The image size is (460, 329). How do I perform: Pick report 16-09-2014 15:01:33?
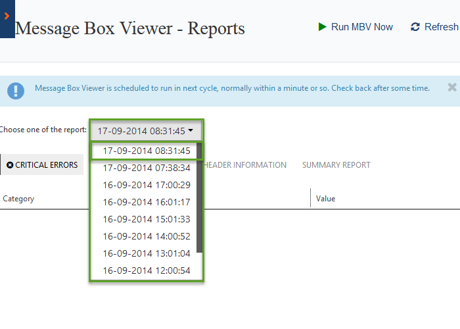point(146,219)
